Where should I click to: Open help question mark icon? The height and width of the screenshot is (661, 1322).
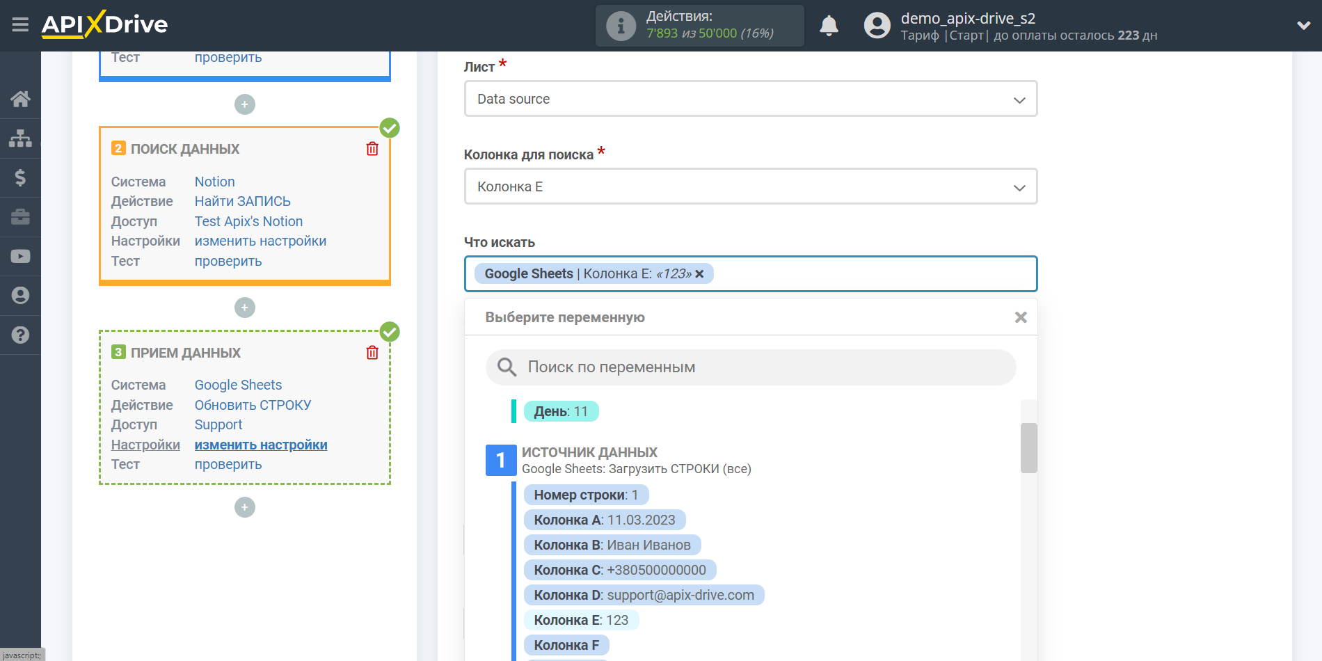coord(20,335)
